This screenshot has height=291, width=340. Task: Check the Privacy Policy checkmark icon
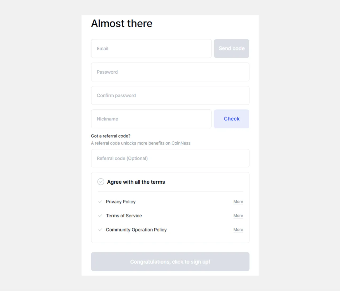(x=100, y=202)
